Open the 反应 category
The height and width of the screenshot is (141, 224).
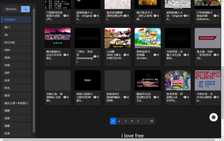pyautogui.click(x=16, y=80)
